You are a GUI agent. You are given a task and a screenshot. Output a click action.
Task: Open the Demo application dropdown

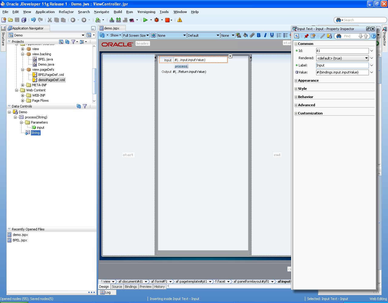point(46,35)
